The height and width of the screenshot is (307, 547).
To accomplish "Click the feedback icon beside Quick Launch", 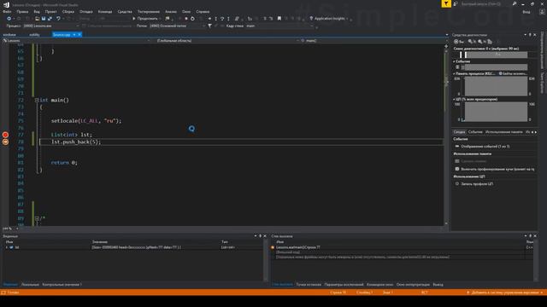I will click(456, 3).
